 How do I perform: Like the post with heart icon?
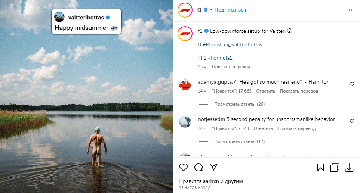(184, 167)
